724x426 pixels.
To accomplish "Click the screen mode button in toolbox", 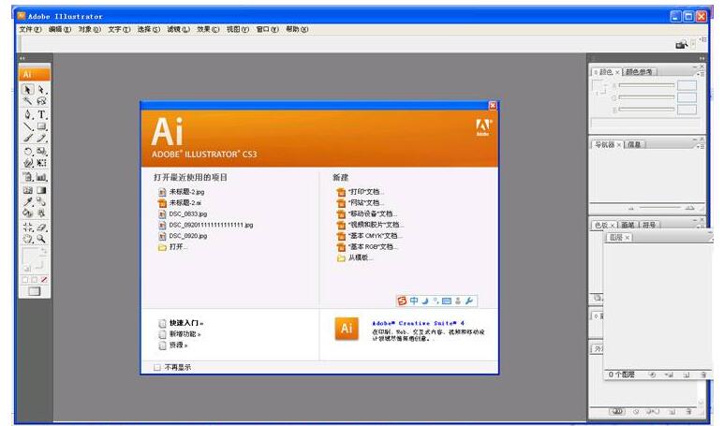I will (34, 291).
